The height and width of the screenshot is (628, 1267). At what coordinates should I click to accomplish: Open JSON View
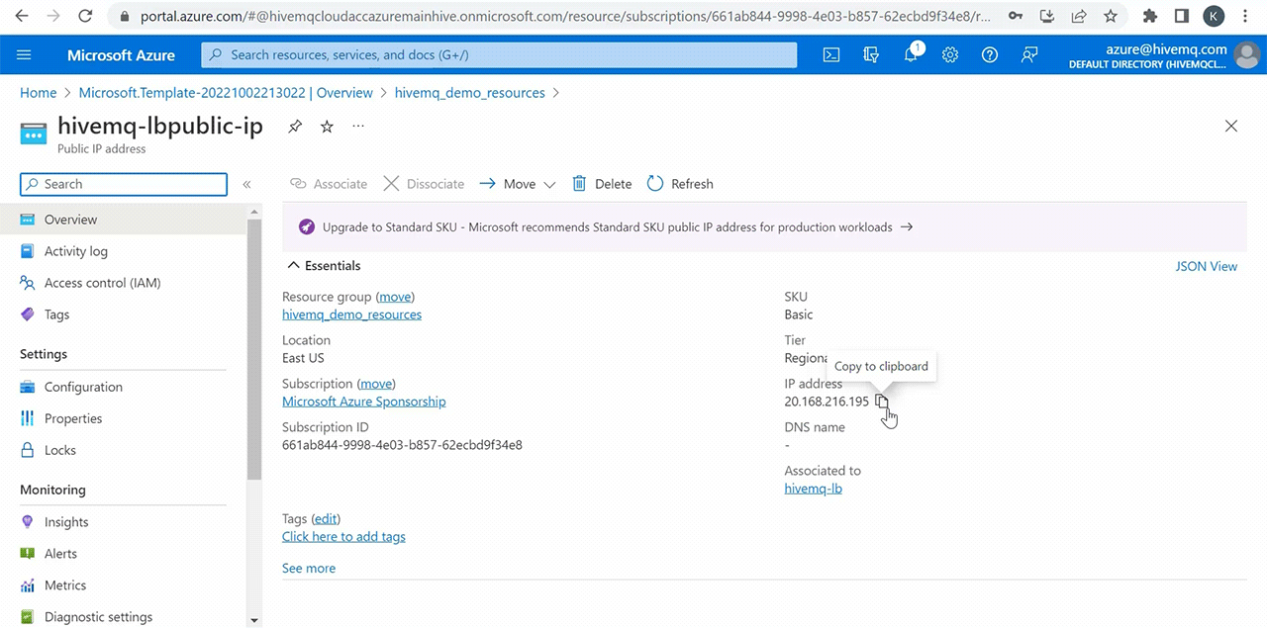[x=1206, y=266]
